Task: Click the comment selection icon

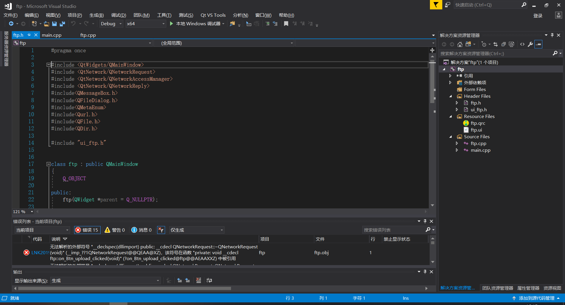Action: 267,23
